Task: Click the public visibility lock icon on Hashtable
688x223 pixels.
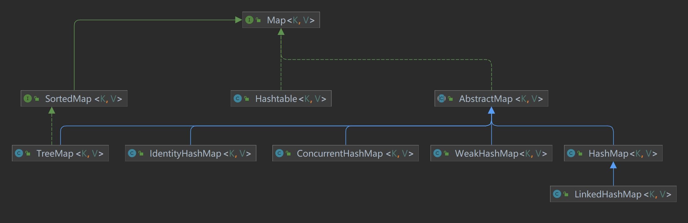Action: pyautogui.click(x=246, y=98)
